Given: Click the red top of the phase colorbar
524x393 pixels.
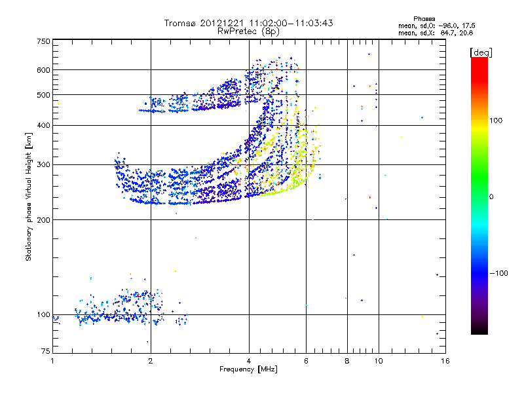Looking at the screenshot, I should coord(479,61).
